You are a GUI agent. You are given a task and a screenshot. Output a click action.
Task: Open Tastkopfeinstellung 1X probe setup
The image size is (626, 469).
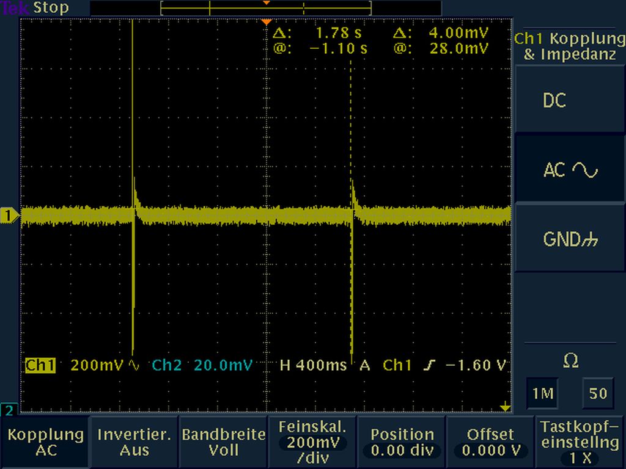pyautogui.click(x=580, y=442)
